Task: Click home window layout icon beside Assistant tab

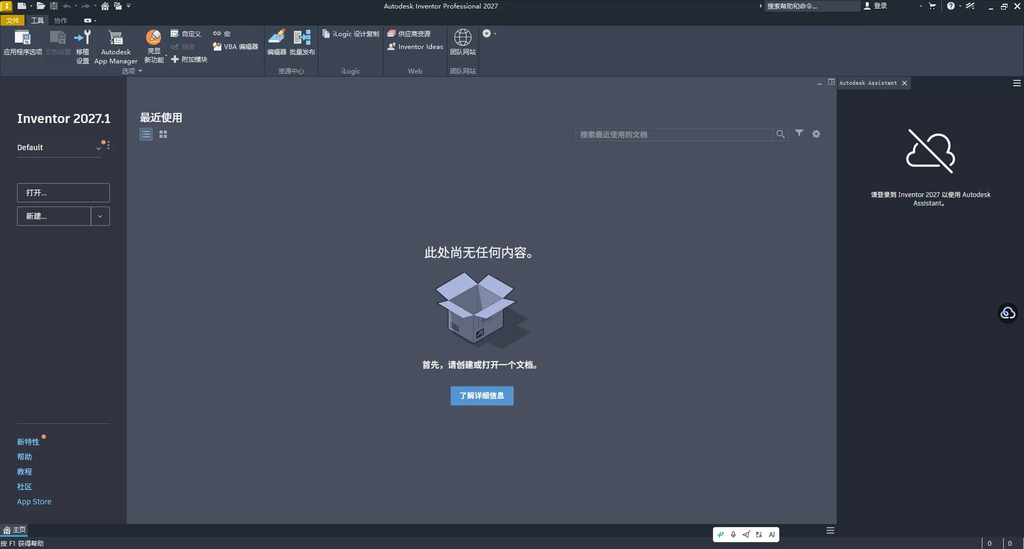Action: pyautogui.click(x=831, y=82)
